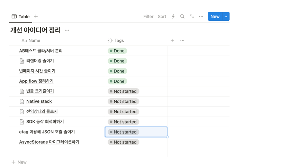The height and width of the screenshot is (167, 289).
Task: Open the database title three-dot menu
Action: pyautogui.click(x=67, y=30)
